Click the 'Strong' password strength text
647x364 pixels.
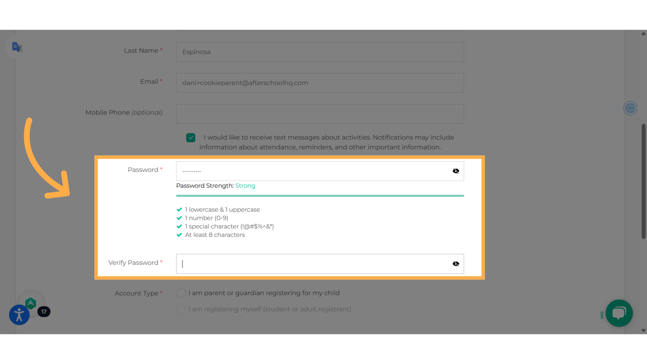point(245,186)
